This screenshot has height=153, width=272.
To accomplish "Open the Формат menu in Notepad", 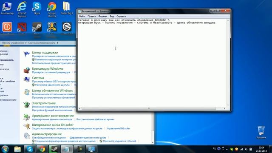I will point(102,16).
